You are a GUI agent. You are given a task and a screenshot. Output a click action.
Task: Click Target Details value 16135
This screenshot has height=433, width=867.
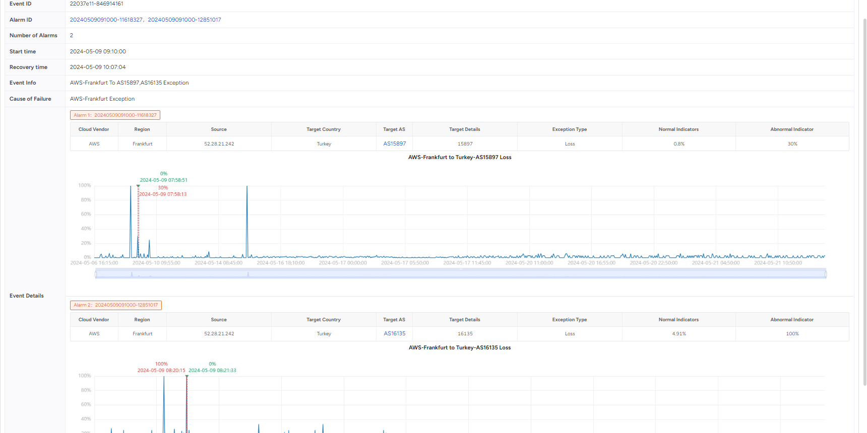(x=465, y=334)
